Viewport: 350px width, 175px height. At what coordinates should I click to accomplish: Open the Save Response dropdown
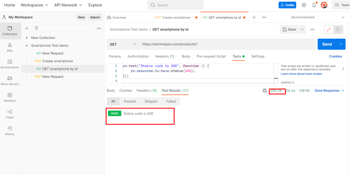pyautogui.click(x=329, y=90)
